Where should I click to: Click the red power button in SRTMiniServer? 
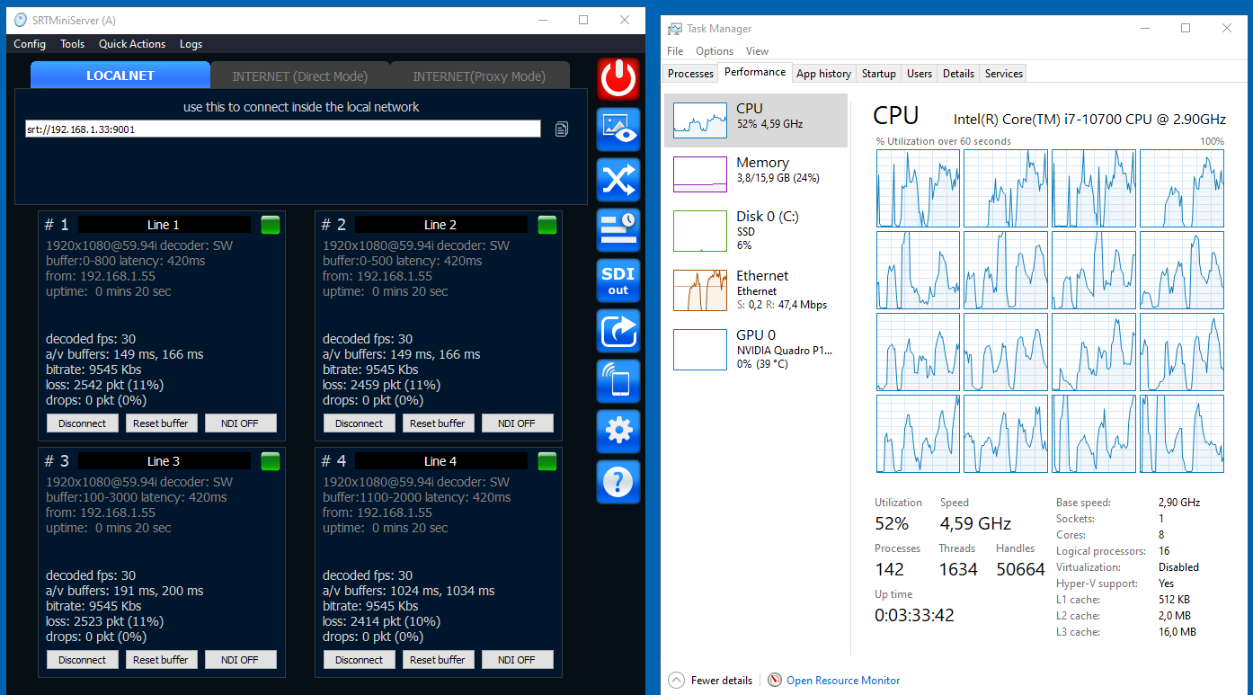(x=618, y=79)
